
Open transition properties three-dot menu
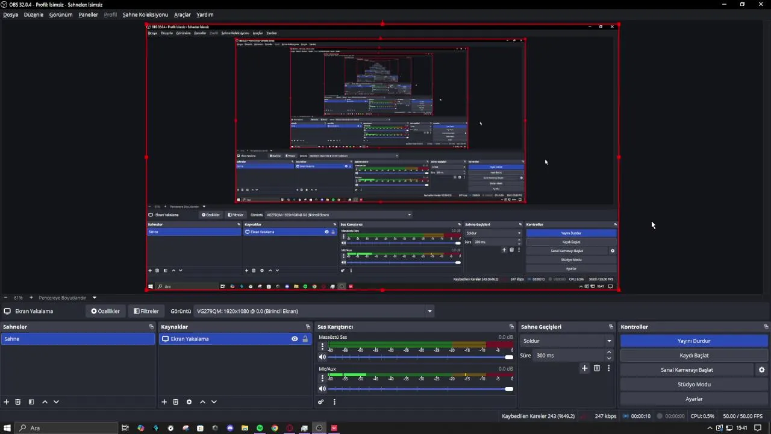coord(608,368)
